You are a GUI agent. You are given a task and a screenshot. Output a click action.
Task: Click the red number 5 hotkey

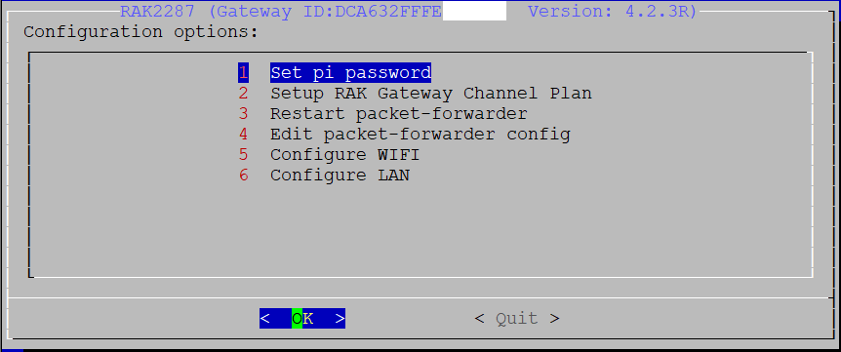[x=244, y=155]
